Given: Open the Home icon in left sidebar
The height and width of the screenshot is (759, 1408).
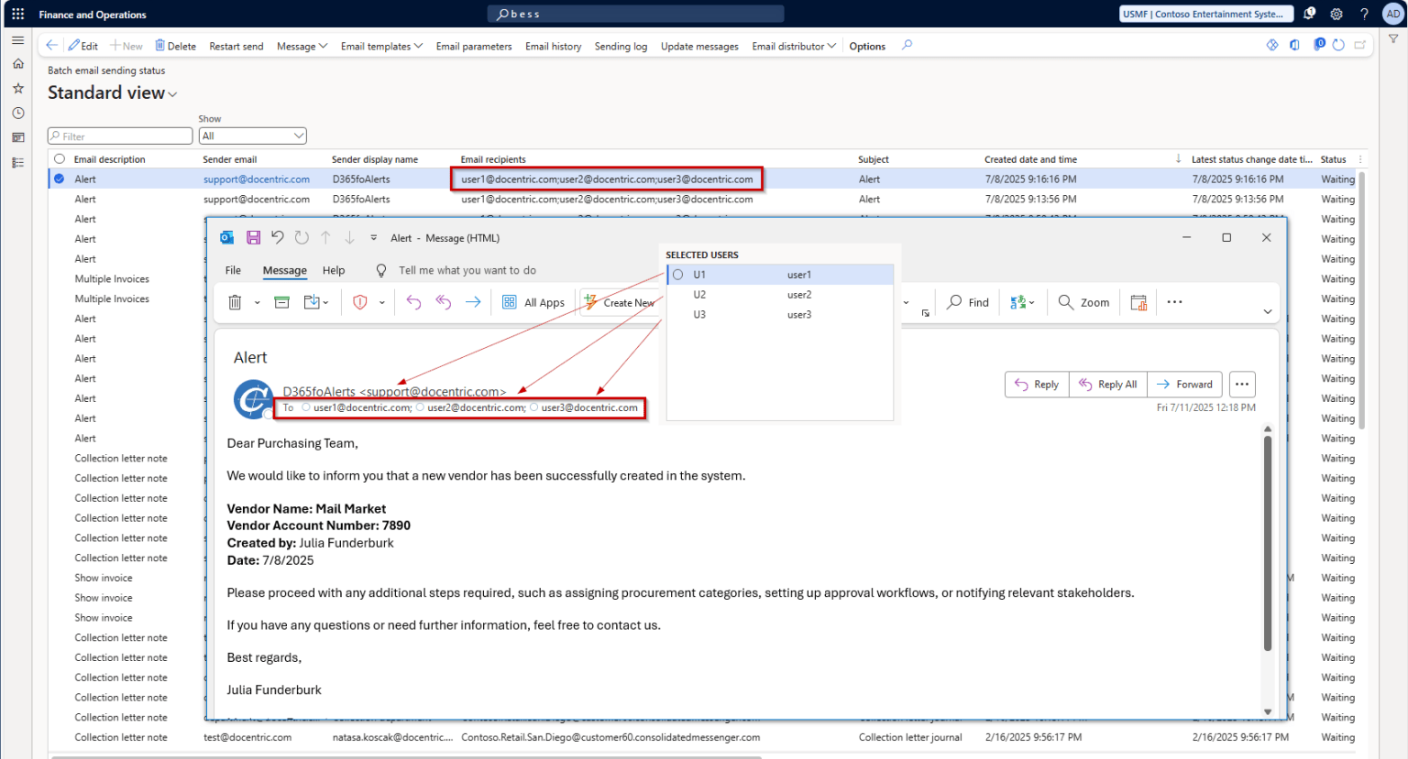Looking at the screenshot, I should click(x=17, y=64).
